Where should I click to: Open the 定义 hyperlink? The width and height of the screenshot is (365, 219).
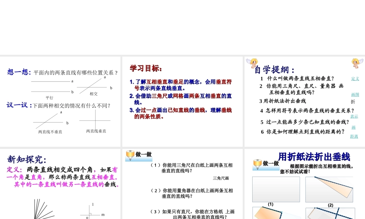point(355,79)
